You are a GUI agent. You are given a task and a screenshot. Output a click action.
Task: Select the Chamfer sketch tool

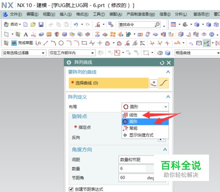point(77,43)
